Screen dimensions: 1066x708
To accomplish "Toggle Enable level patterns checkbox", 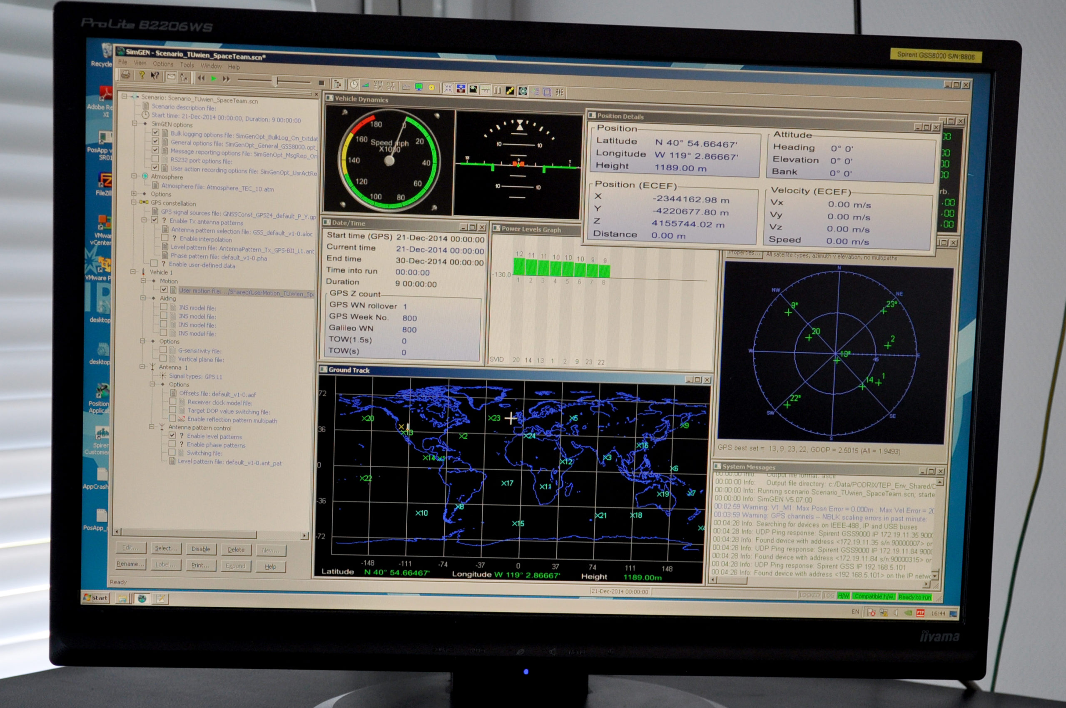I will [x=172, y=435].
